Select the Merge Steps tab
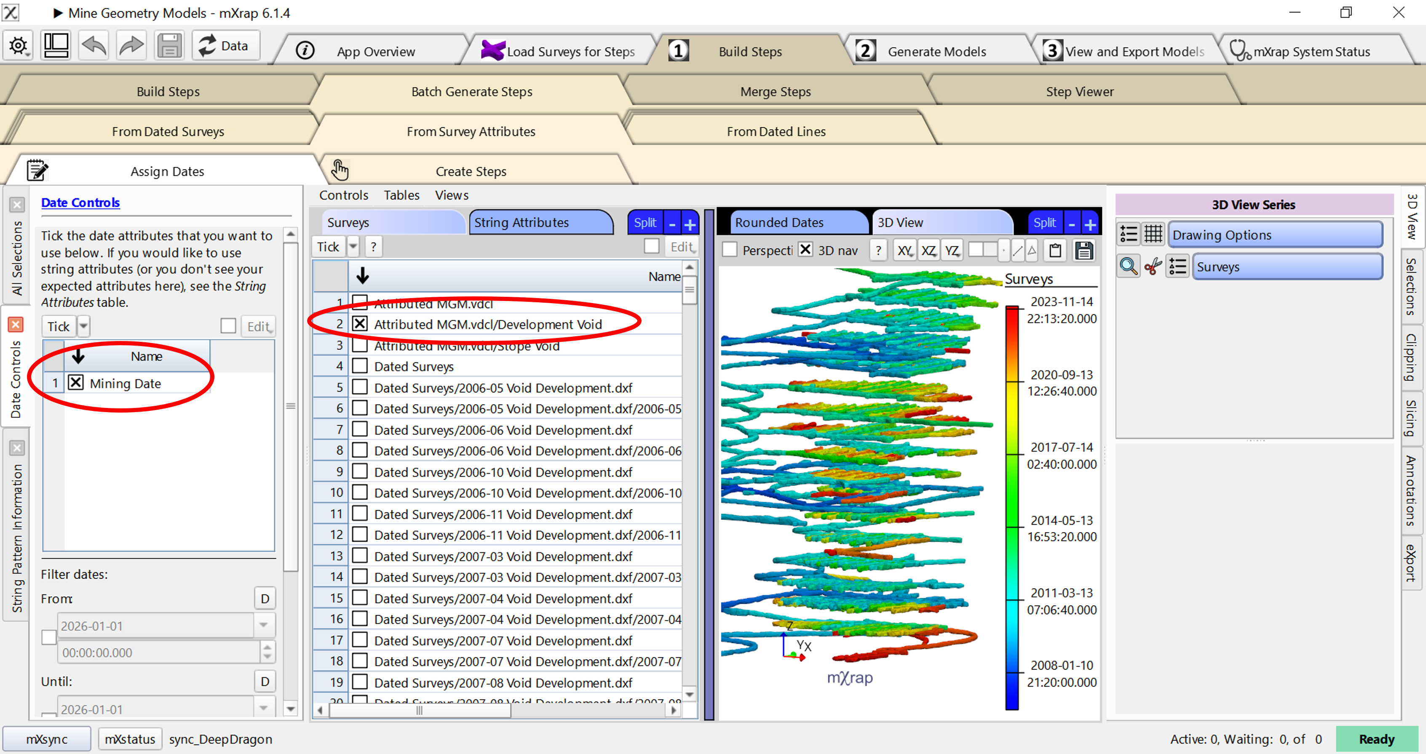This screenshot has height=754, width=1426. (x=775, y=92)
